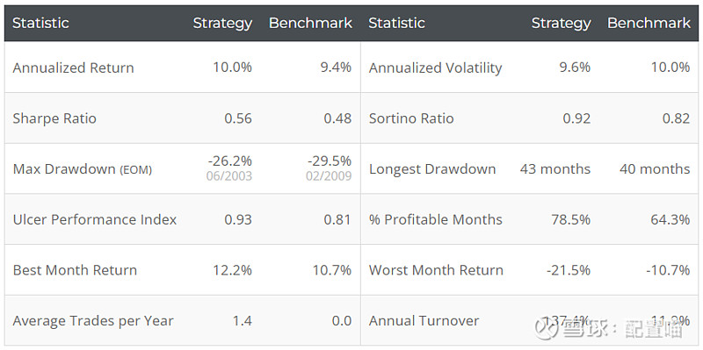Viewport: 703px width, 350px height.
Task: Click the 06/2003 drawdown date
Action: click(x=229, y=176)
